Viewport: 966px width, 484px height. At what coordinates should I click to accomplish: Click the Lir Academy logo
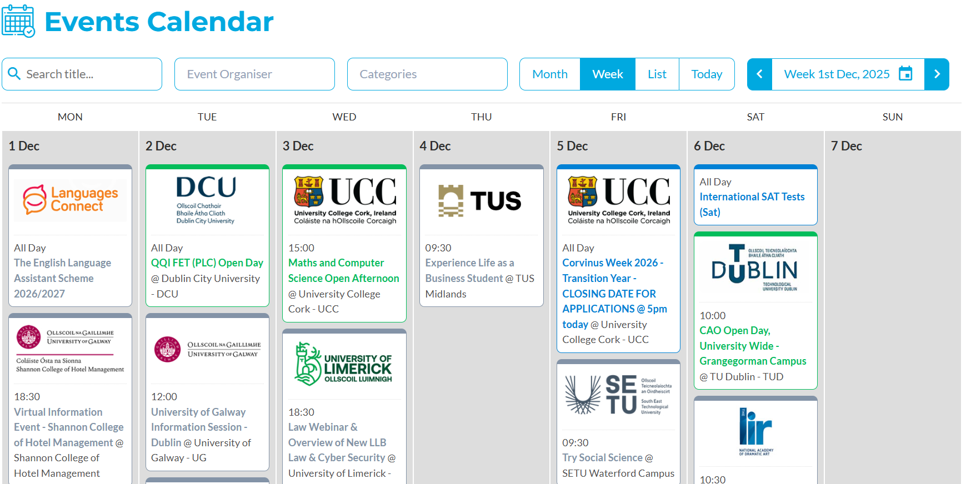(755, 431)
